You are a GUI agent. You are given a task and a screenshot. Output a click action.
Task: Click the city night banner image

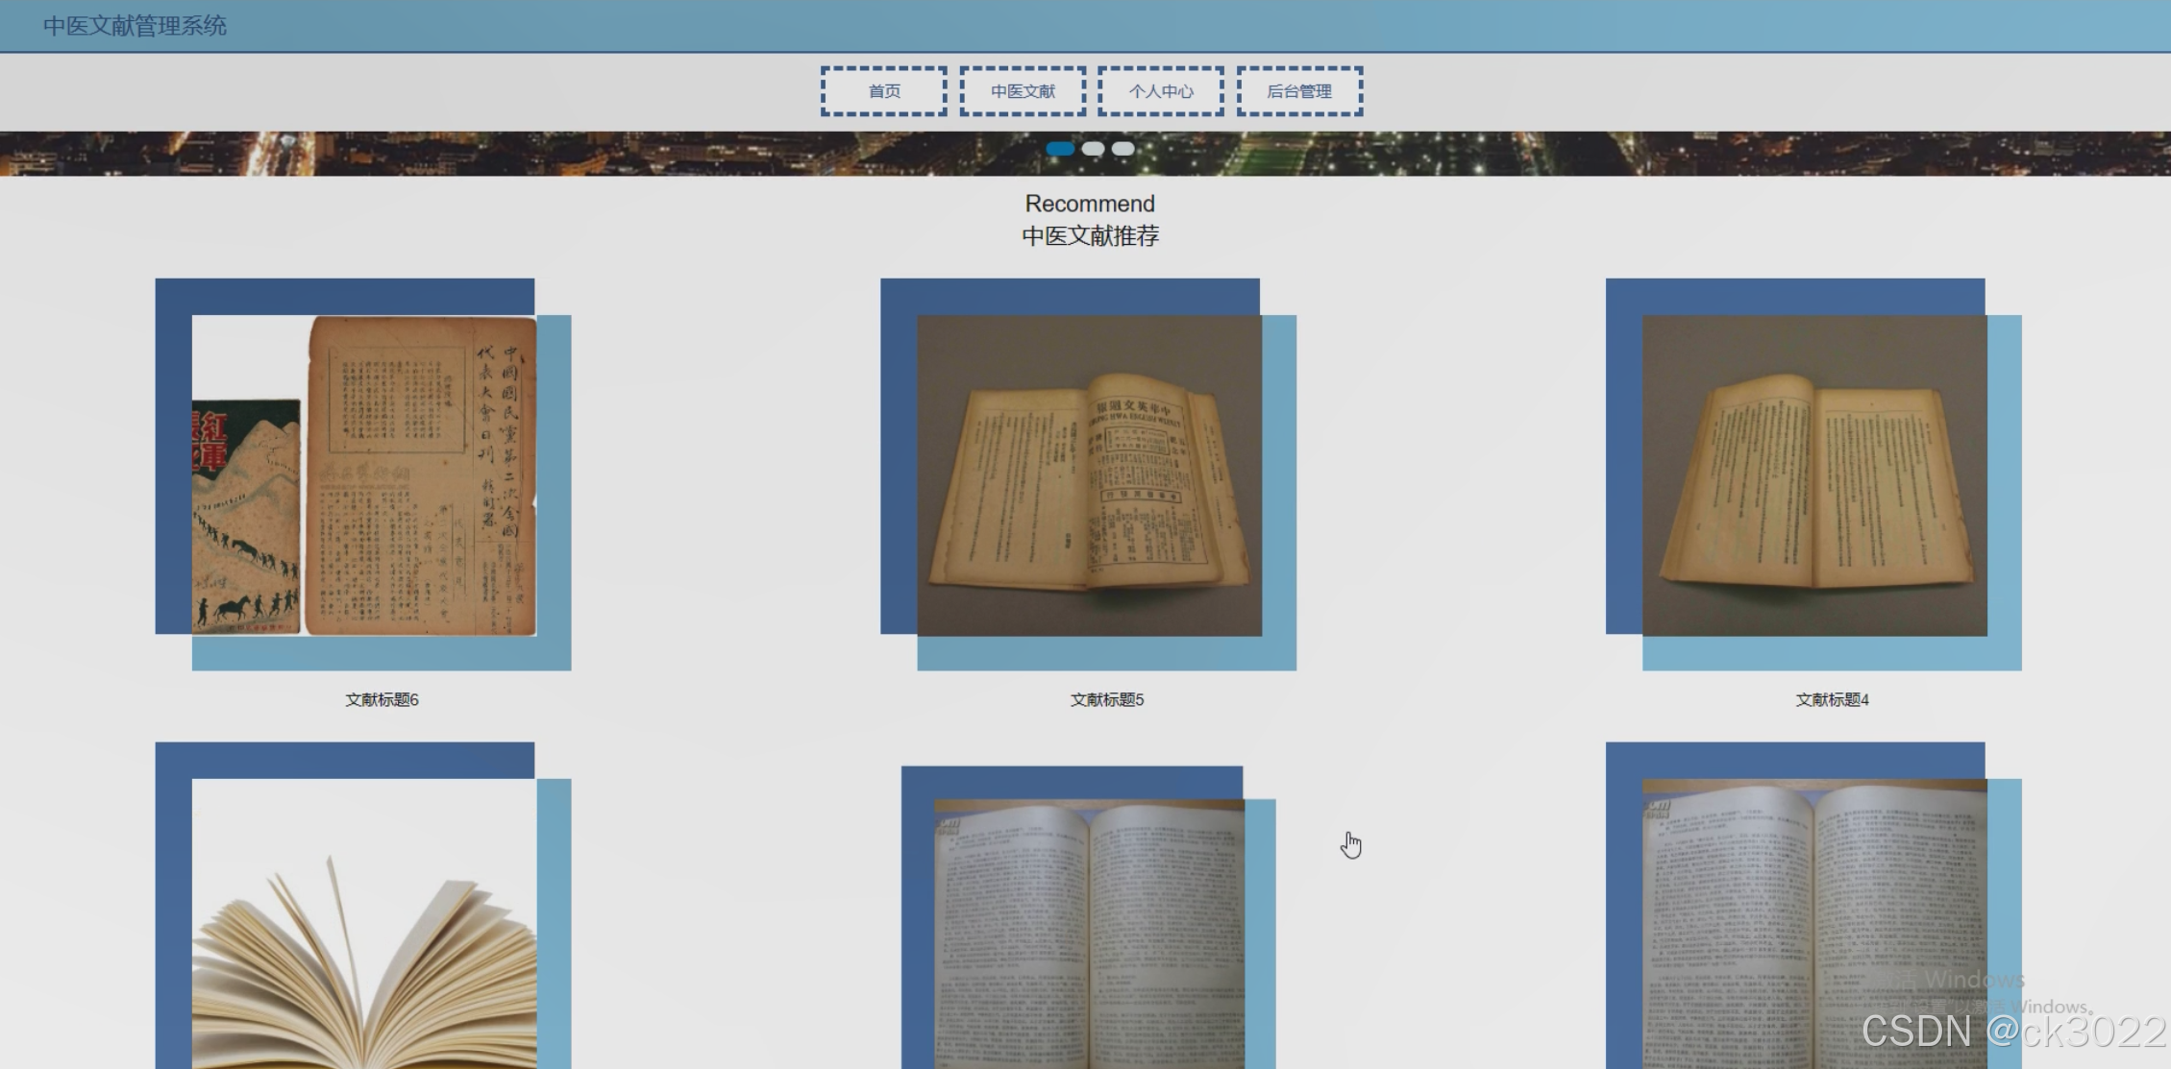[x=577, y=154]
